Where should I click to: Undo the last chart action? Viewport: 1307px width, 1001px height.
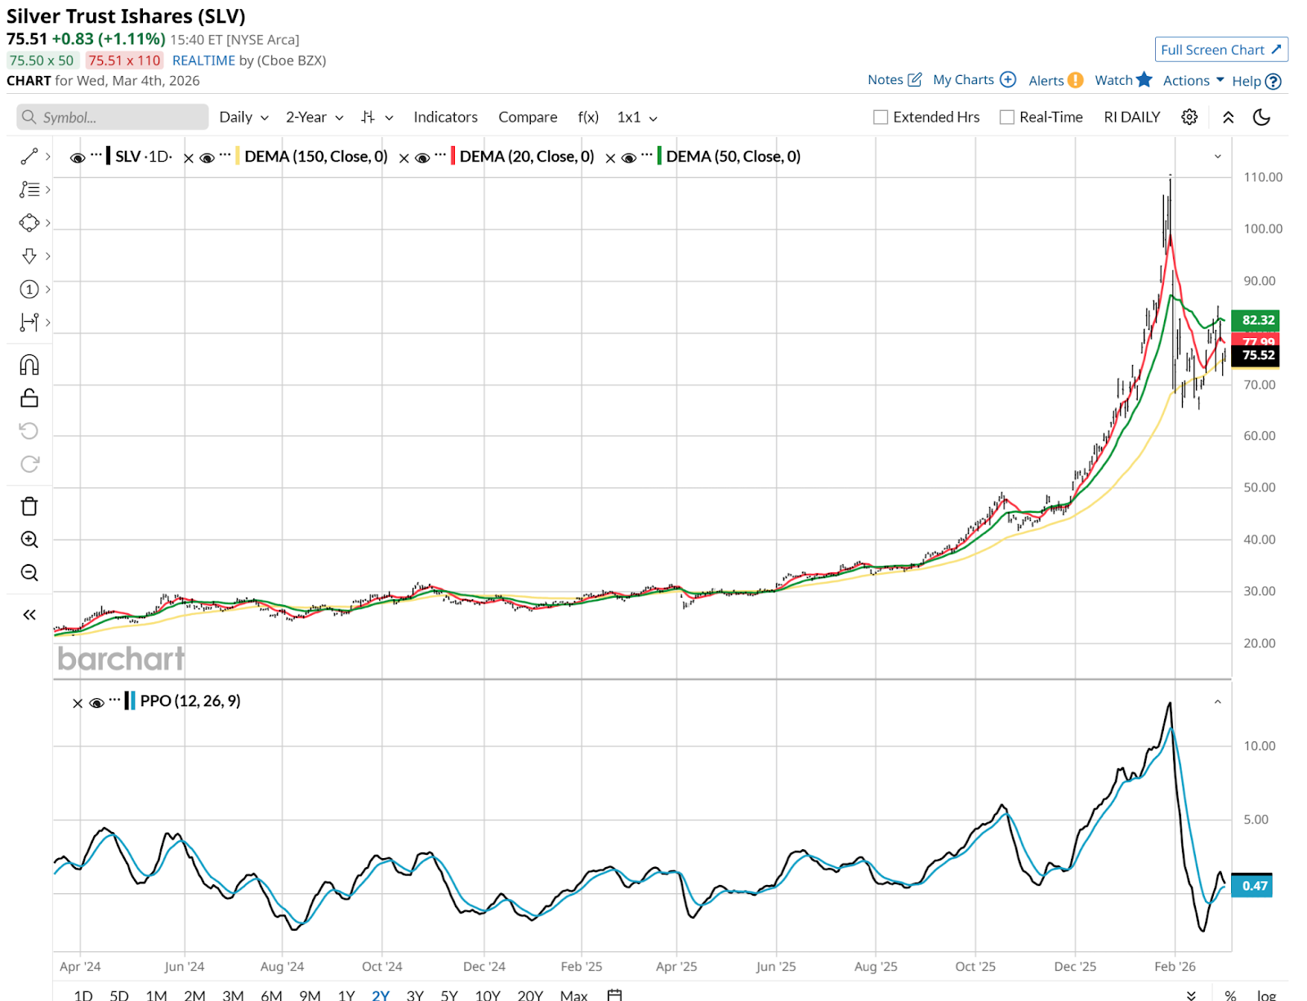(29, 431)
